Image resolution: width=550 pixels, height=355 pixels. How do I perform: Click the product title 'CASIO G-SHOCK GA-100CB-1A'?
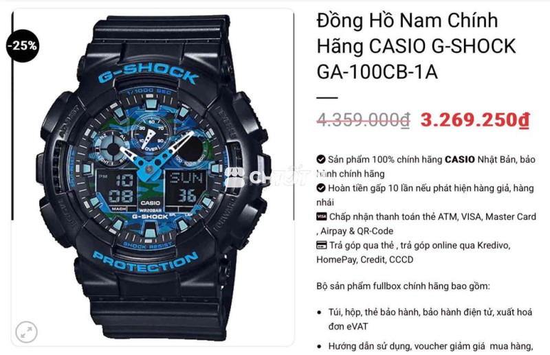click(x=416, y=59)
